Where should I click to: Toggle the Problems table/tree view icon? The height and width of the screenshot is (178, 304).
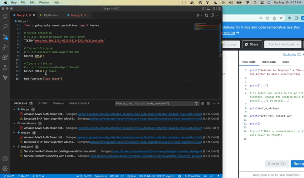[x=208, y=103]
